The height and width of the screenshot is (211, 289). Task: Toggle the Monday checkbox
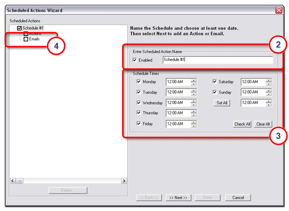[139, 82]
